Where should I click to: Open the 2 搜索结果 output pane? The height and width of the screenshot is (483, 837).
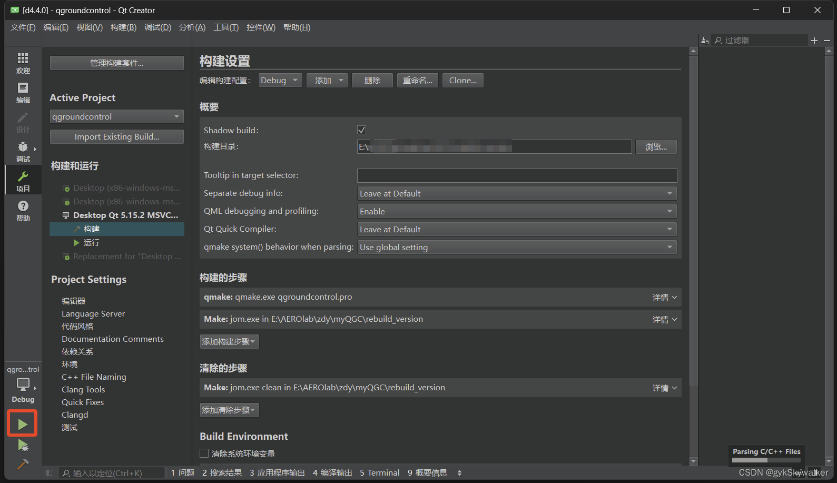pos(222,473)
